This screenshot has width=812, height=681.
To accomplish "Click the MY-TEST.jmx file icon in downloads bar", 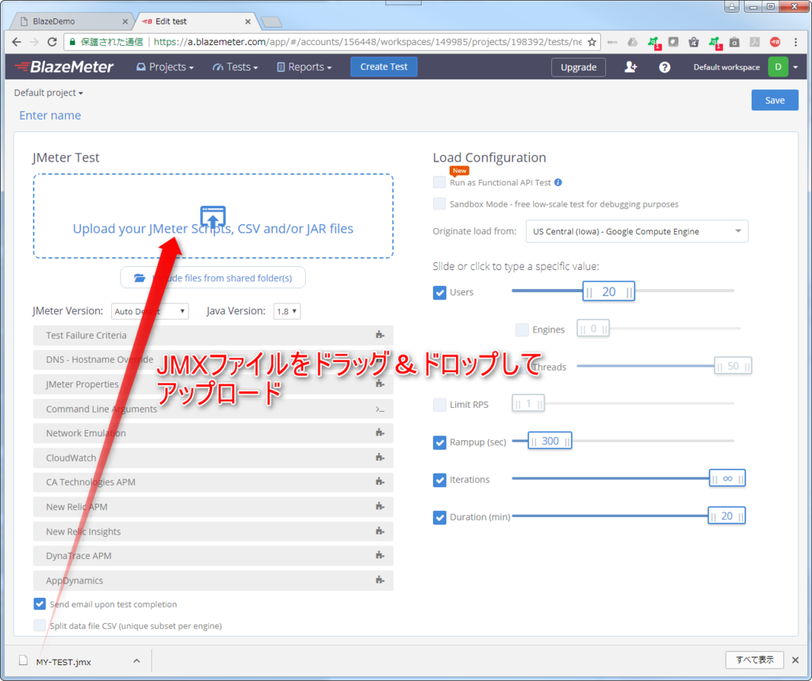I will (23, 660).
